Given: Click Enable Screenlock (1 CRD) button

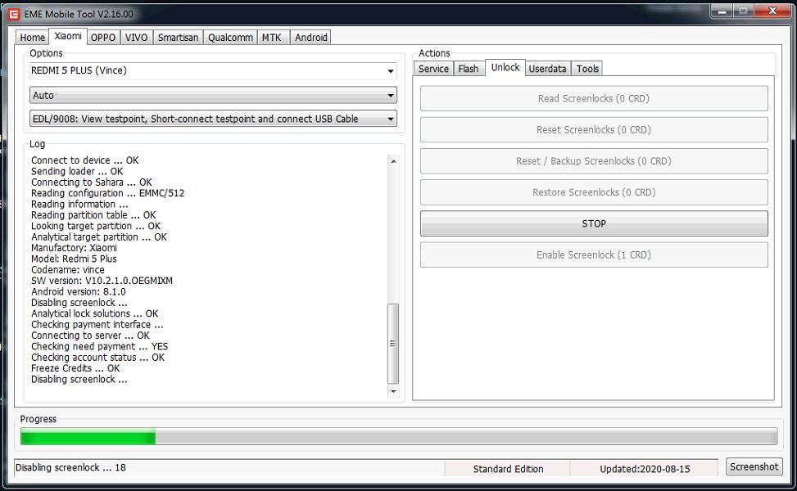Looking at the screenshot, I should [594, 255].
